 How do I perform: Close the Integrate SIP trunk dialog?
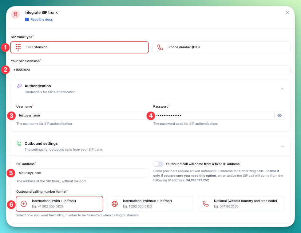[x=287, y=13]
